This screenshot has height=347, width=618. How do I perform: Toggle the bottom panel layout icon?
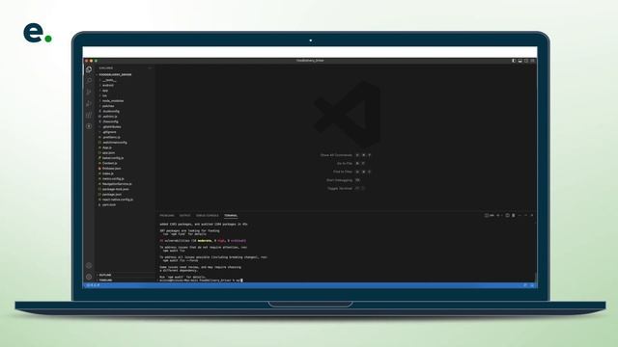(520, 61)
